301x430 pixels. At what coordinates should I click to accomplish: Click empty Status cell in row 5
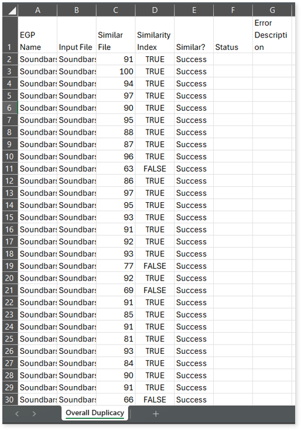click(233, 95)
